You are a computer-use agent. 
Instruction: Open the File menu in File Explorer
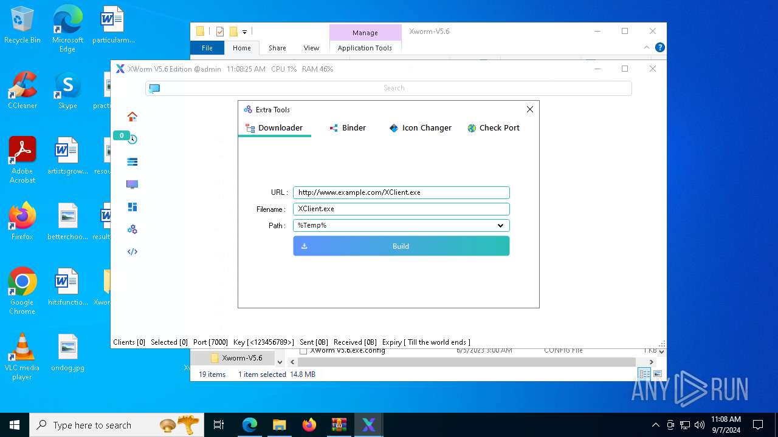point(207,48)
